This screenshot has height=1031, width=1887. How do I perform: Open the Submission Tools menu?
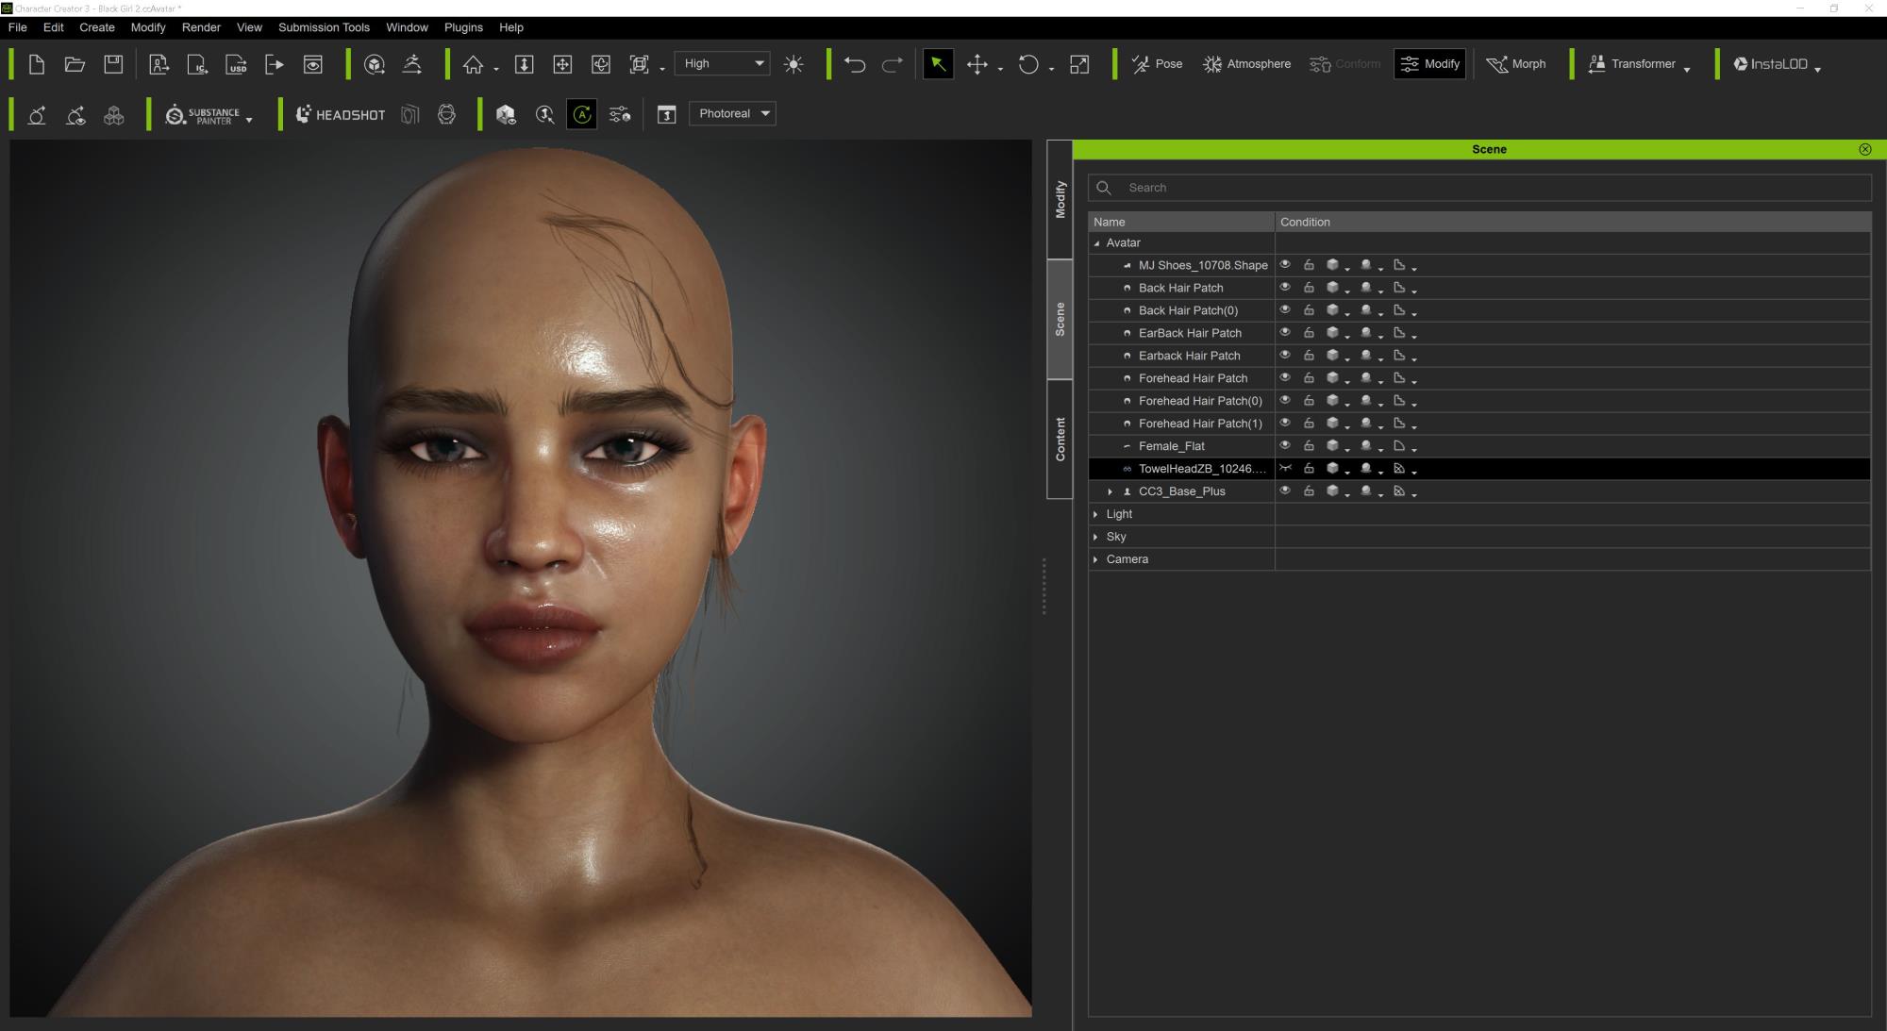pyautogui.click(x=324, y=27)
